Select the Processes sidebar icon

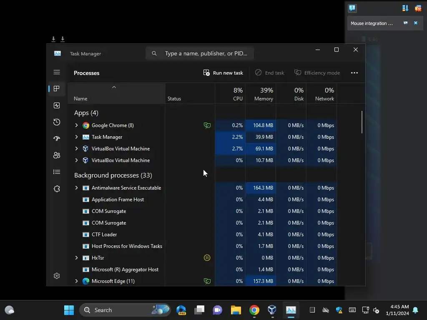(57, 89)
